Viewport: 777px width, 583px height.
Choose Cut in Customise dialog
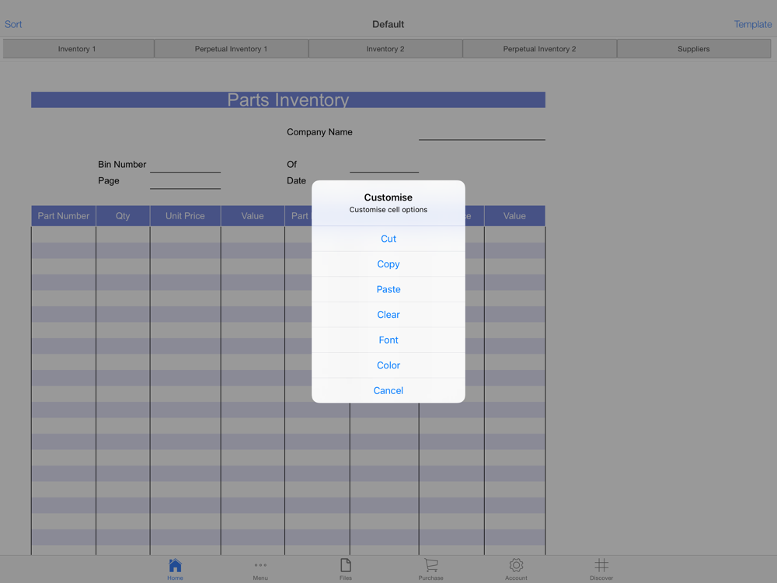click(388, 239)
